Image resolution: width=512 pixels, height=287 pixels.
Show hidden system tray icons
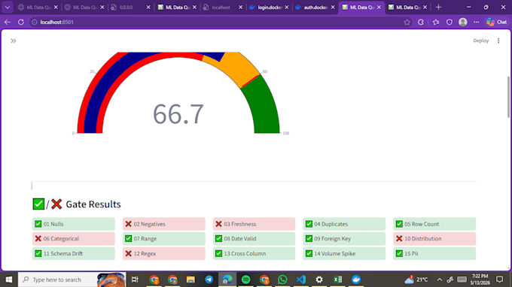440,279
